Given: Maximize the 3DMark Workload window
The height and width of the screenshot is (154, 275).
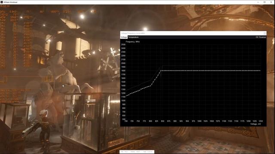Looking at the screenshot, I should pyautogui.click(x=265, y=2).
